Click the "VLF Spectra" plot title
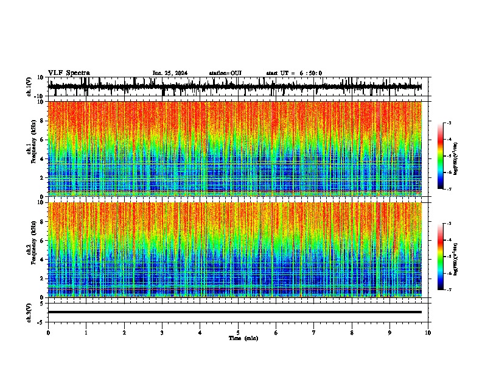The width and height of the screenshot is (482, 373). (69, 73)
